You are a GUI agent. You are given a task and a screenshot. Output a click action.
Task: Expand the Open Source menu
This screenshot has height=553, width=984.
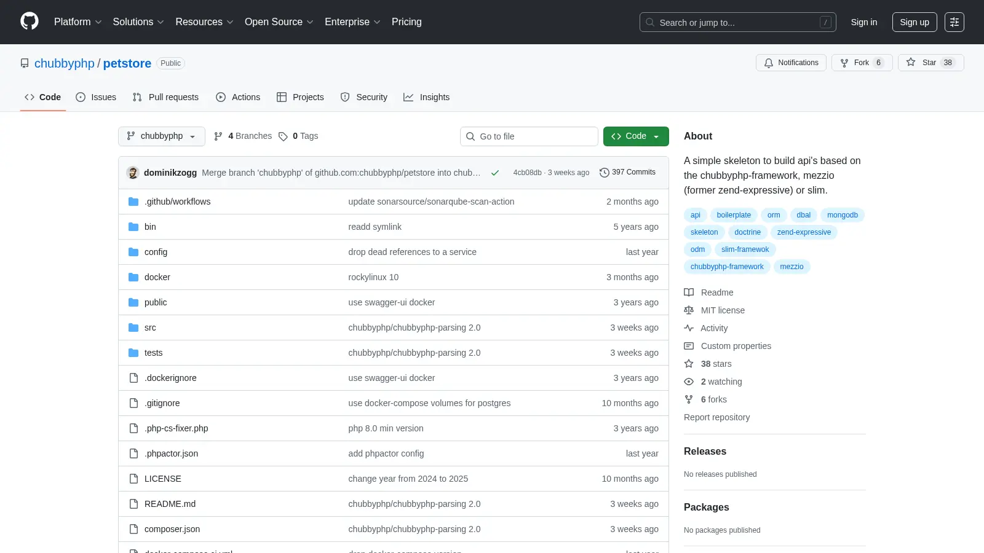point(279,22)
